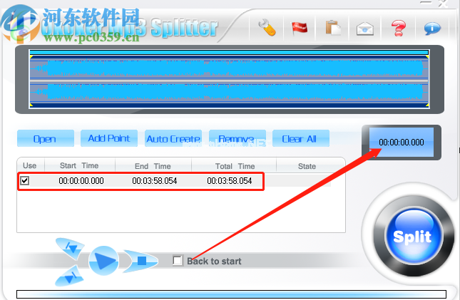Click the Open button
Screen dimensions: 460x300
point(44,138)
